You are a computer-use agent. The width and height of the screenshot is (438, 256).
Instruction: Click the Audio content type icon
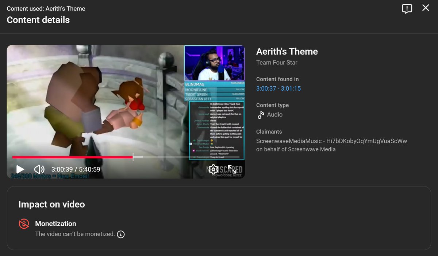pos(261,115)
